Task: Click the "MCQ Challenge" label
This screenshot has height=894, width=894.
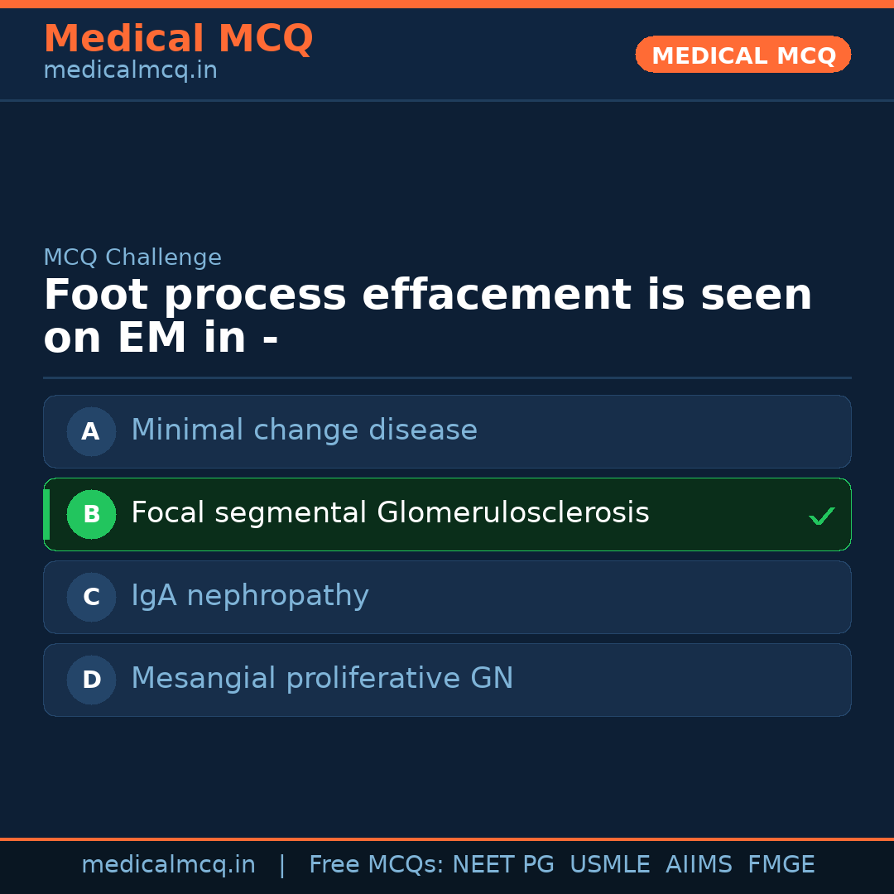Action: 132,257
